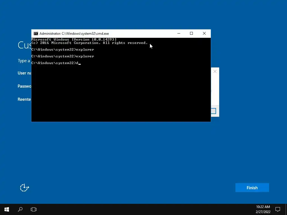Click the Microsoft Corporation copyright line
The height and width of the screenshot is (215, 287).
[89, 43]
